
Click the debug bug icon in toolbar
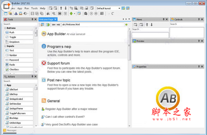click(x=86, y=13)
